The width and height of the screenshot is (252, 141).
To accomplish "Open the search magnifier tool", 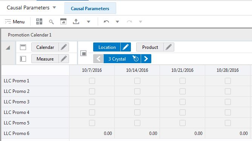I will pos(51,22).
